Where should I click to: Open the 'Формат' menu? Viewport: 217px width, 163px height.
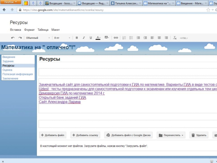29,30
